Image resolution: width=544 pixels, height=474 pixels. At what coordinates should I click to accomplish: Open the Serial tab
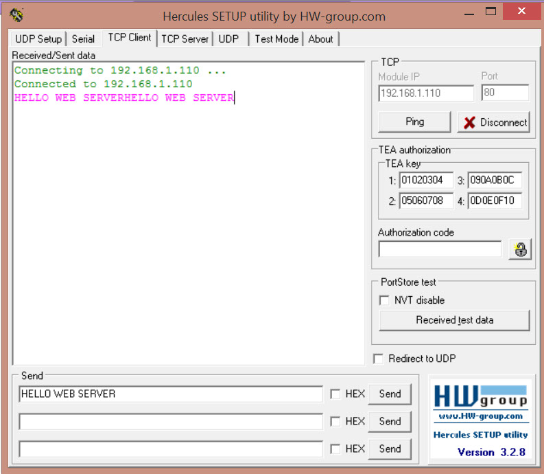click(x=83, y=38)
